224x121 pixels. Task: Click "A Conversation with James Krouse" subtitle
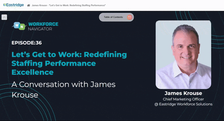tap(64, 89)
